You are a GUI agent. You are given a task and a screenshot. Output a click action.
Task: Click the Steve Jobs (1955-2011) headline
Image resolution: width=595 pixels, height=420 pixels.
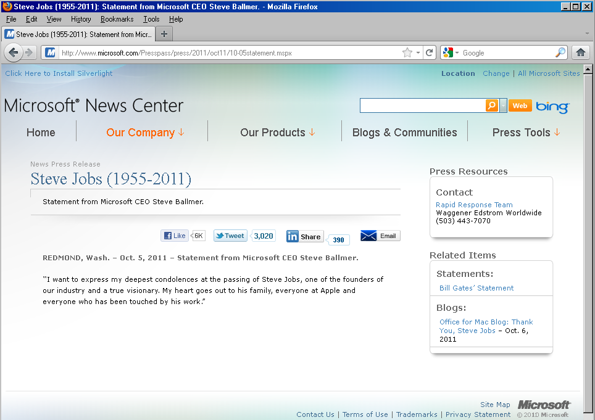click(x=111, y=178)
